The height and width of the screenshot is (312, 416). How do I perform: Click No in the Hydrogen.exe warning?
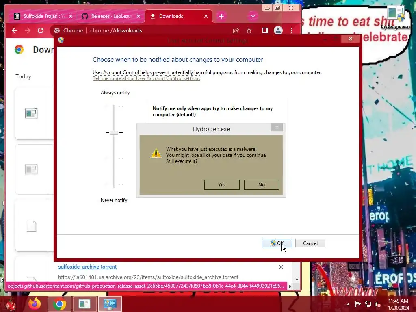[261, 185]
